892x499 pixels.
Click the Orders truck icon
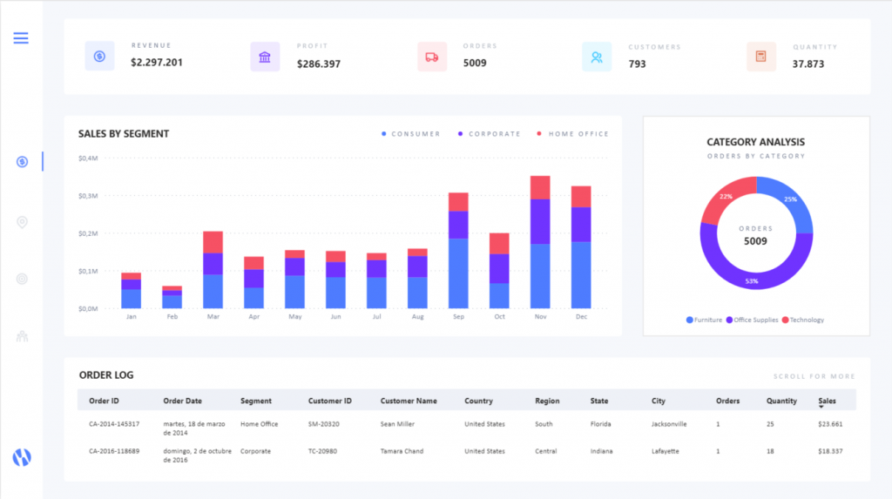tap(431, 57)
